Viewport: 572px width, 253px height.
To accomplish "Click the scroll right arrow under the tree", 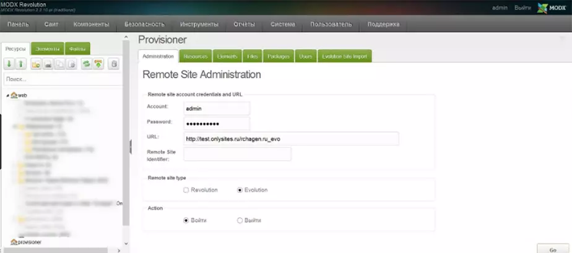I will [x=119, y=251].
